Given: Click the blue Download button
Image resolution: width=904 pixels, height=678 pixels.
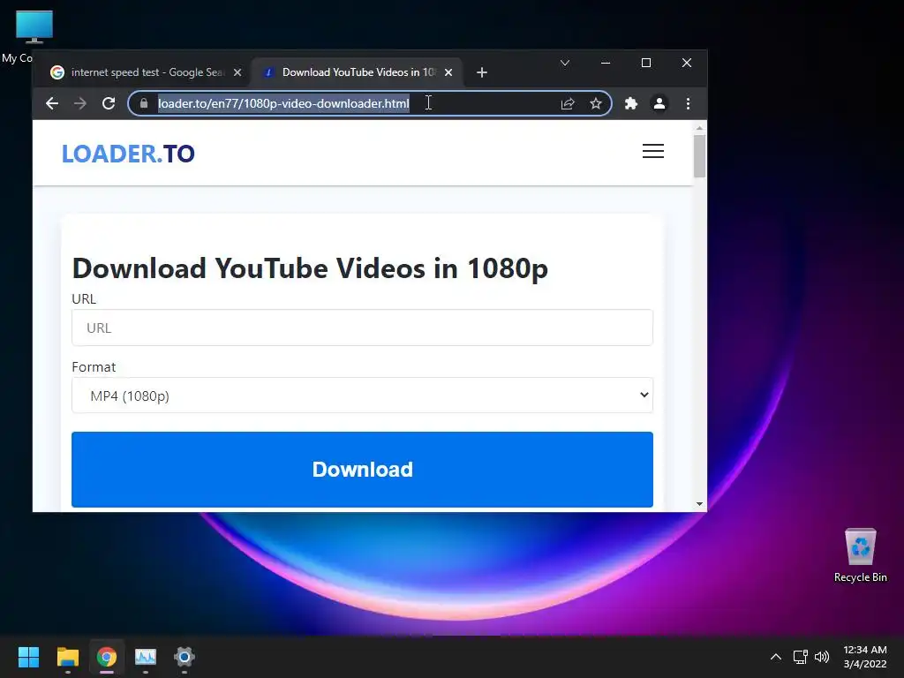Looking at the screenshot, I should point(362,470).
